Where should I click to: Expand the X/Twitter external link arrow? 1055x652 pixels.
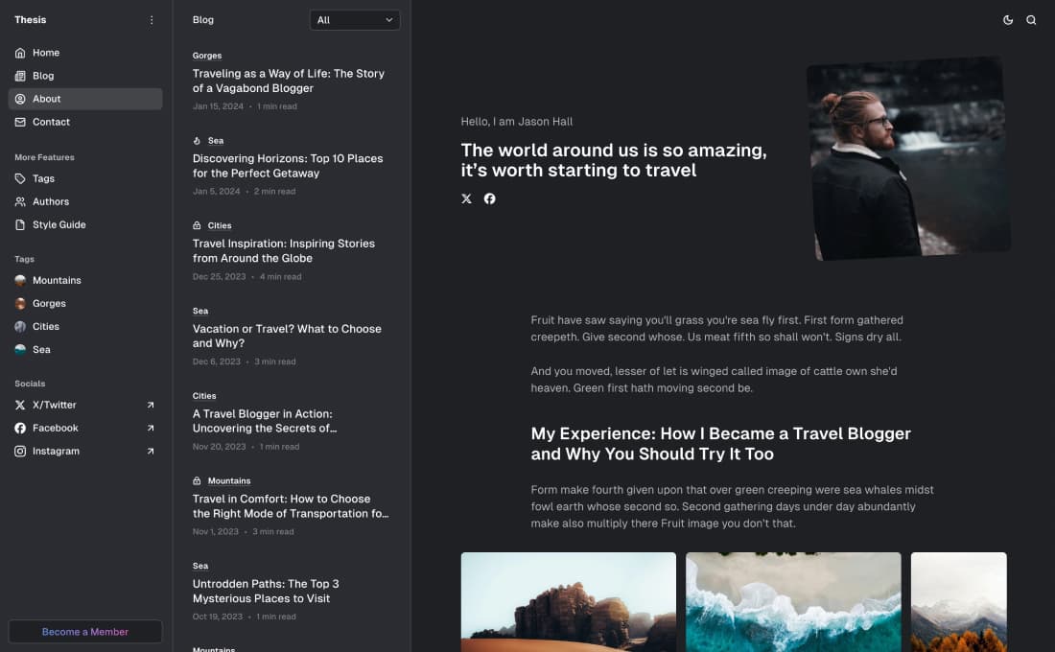click(149, 405)
